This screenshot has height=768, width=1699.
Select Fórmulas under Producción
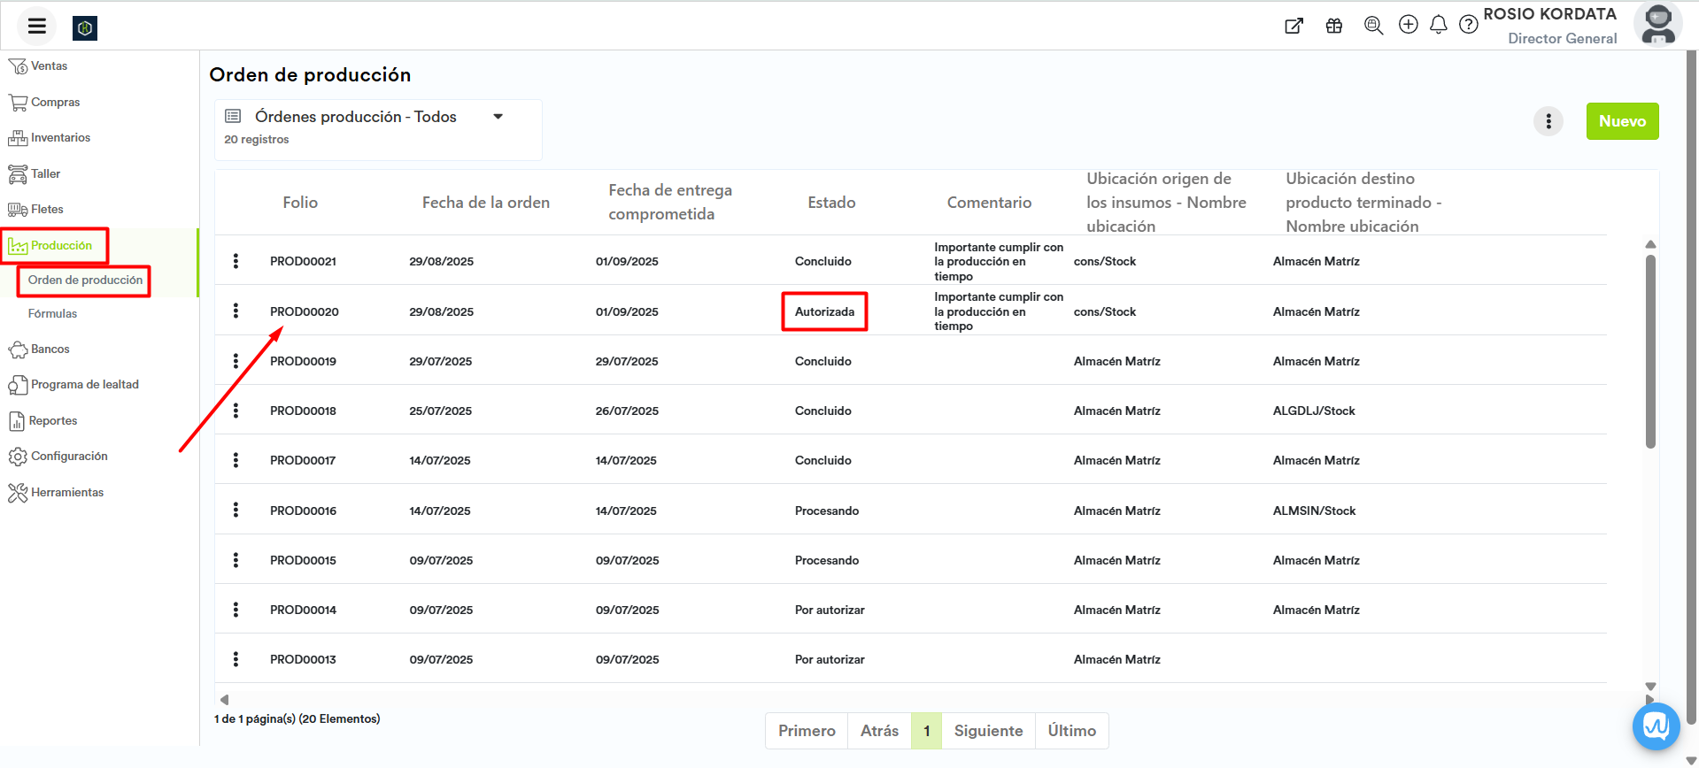[52, 314]
